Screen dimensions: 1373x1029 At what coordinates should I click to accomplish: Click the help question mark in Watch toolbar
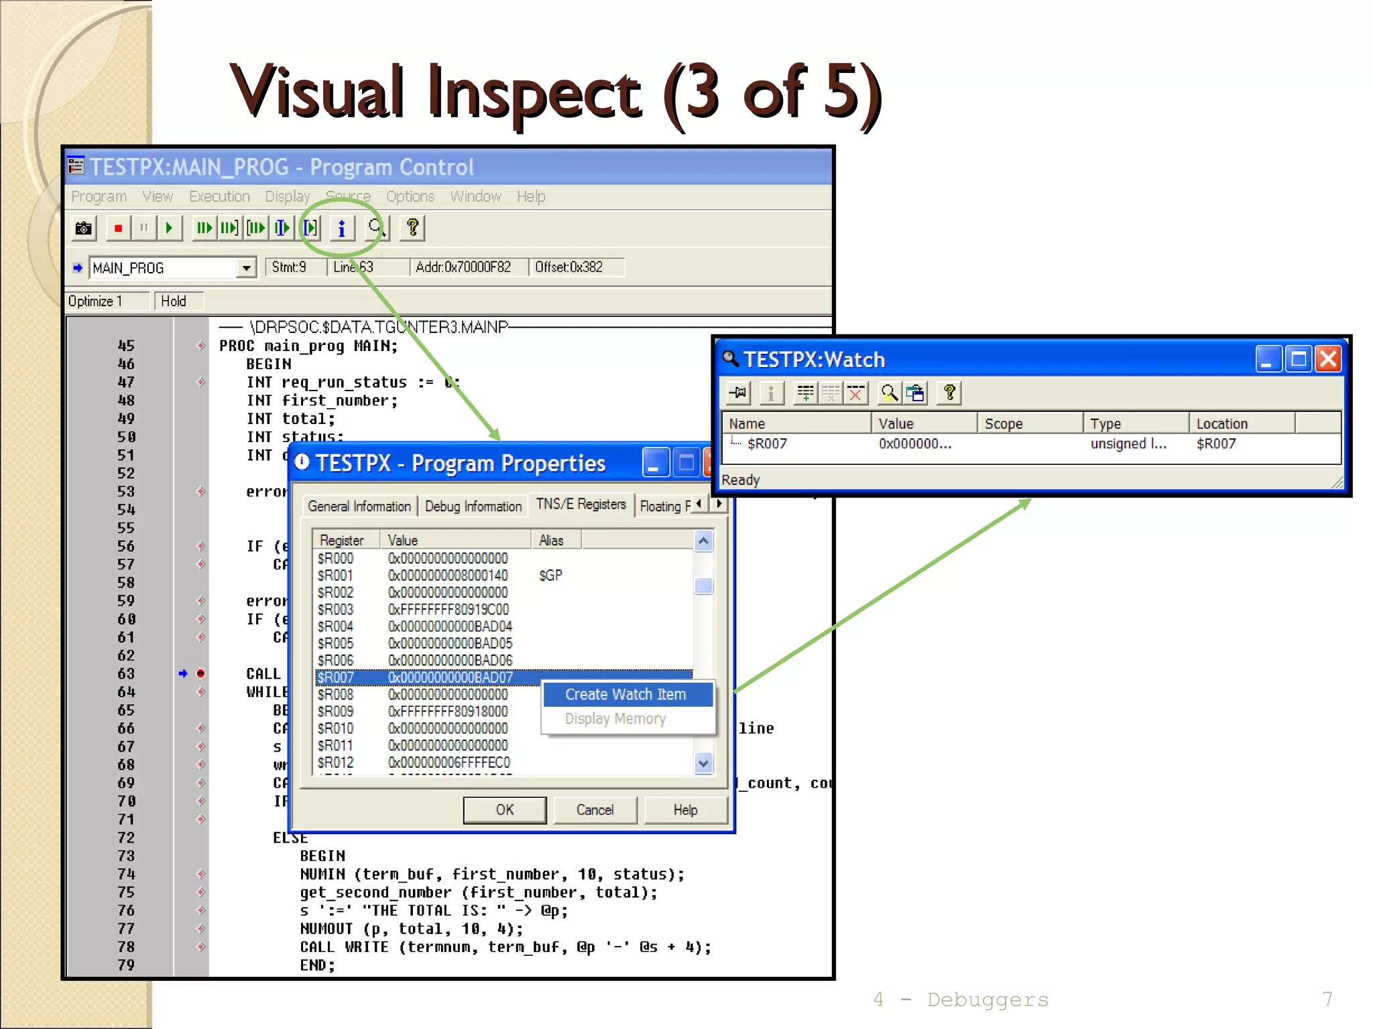[949, 393]
